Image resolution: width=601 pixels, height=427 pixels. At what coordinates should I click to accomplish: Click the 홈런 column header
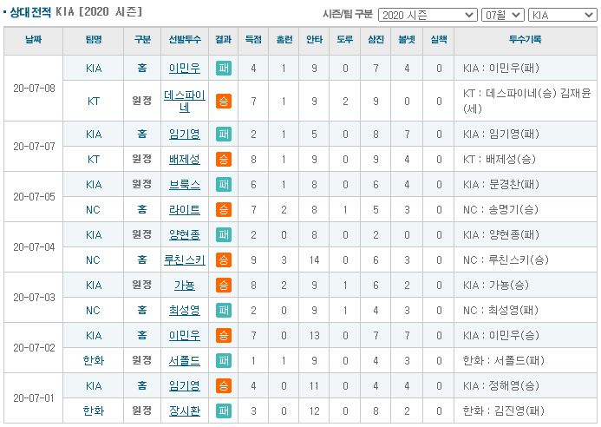284,40
